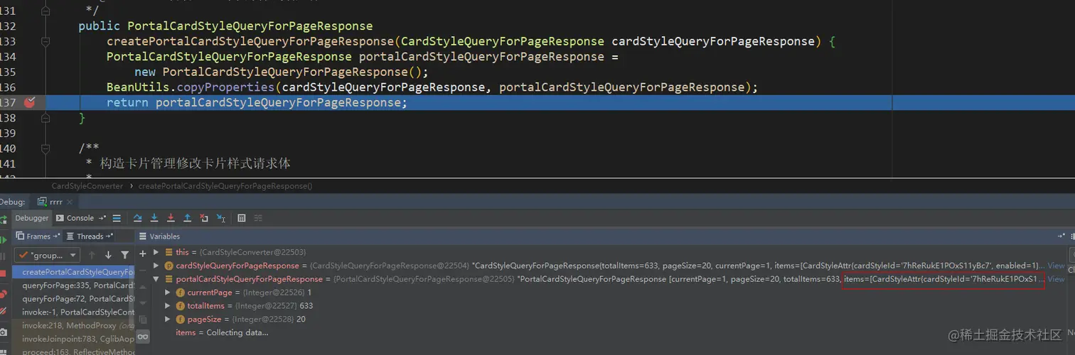Add new watch with plus icon
1075x355 pixels.
point(142,253)
